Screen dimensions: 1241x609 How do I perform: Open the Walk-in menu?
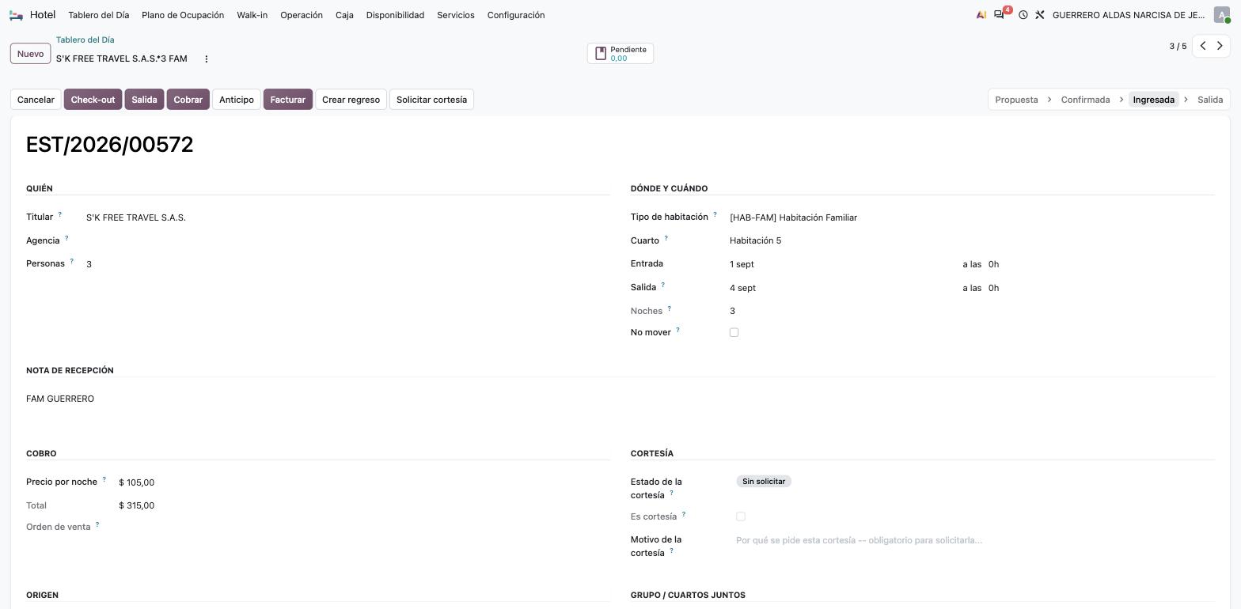coord(252,15)
